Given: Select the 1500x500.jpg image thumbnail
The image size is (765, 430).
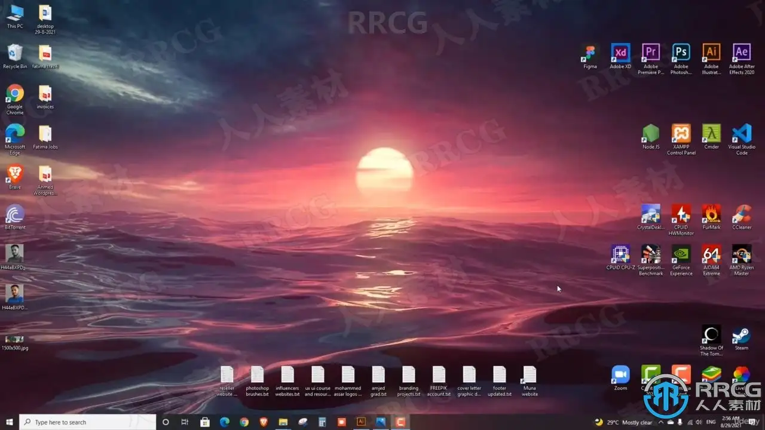Looking at the screenshot, I should coord(15,343).
